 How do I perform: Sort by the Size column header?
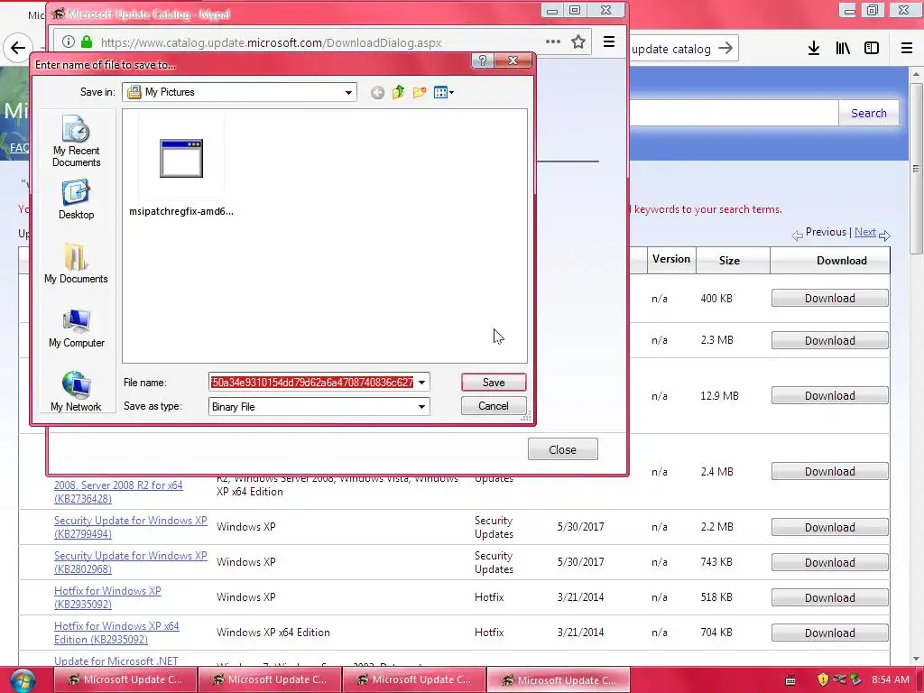tap(729, 261)
